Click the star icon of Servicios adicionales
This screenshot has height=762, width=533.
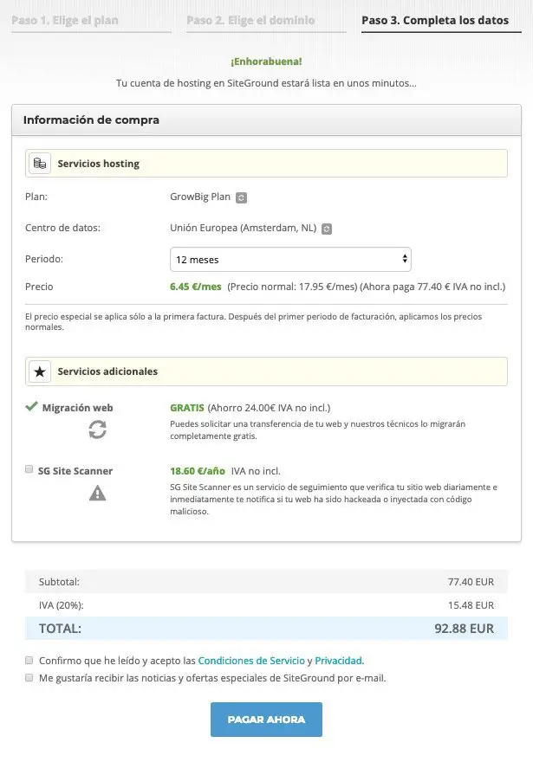click(40, 371)
